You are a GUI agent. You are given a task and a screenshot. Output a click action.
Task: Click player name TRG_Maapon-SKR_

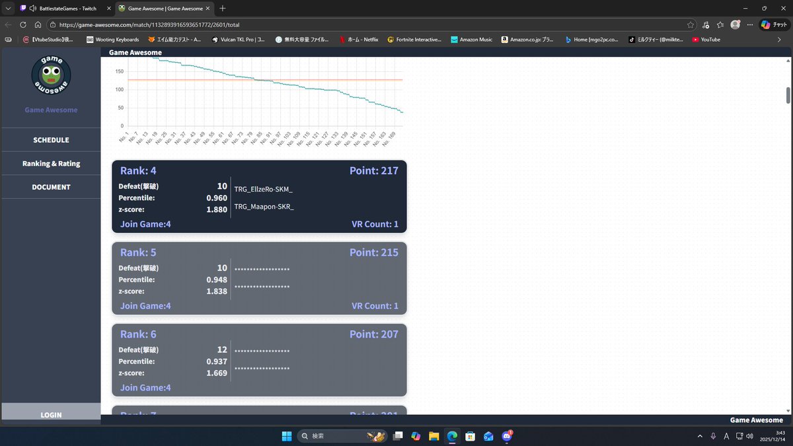click(264, 207)
